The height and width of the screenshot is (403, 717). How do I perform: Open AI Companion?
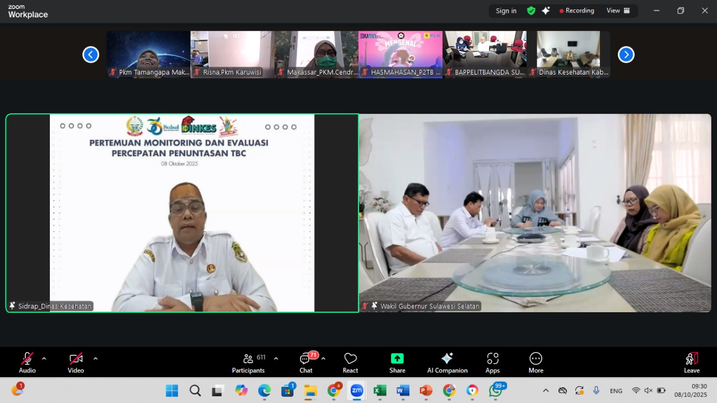click(447, 363)
